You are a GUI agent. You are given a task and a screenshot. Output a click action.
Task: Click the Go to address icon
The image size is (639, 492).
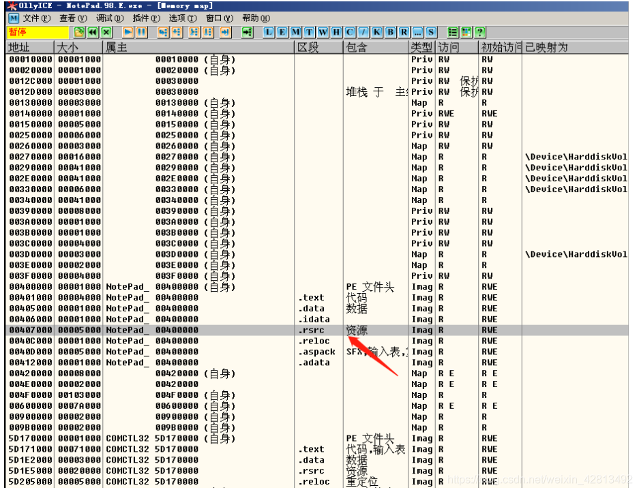(x=248, y=32)
